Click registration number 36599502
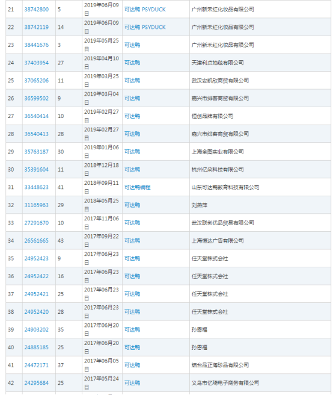 click(x=37, y=99)
